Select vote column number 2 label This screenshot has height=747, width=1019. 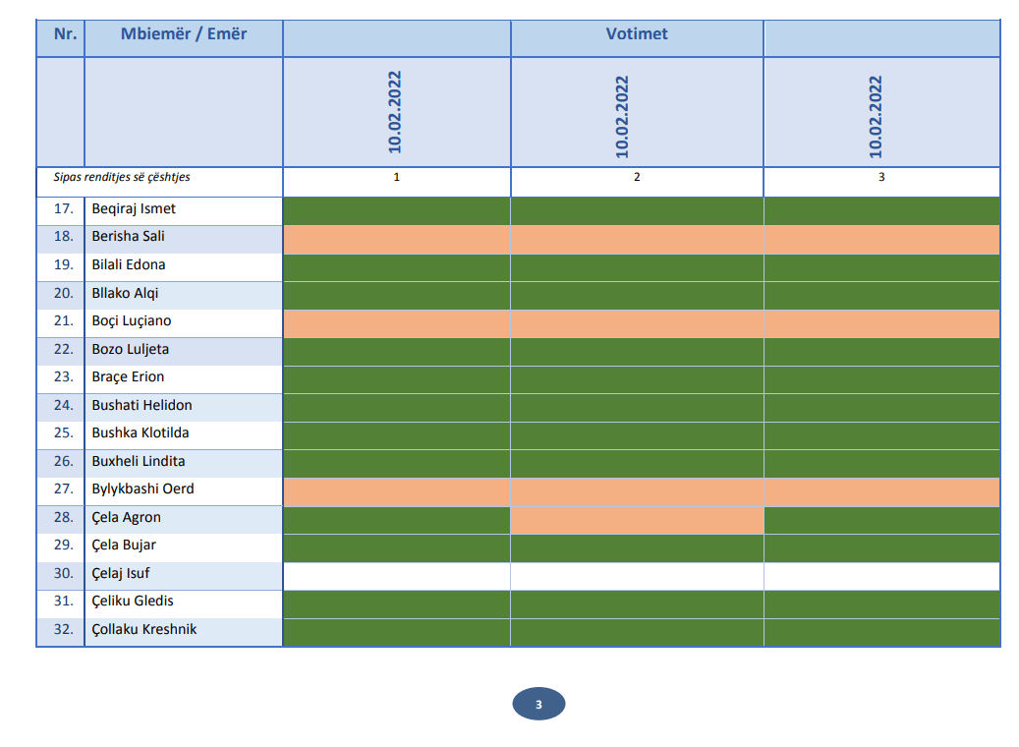(637, 178)
